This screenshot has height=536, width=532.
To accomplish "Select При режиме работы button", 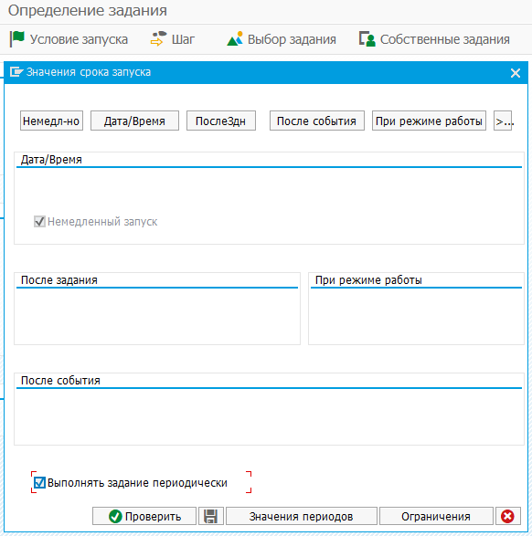I will [429, 121].
